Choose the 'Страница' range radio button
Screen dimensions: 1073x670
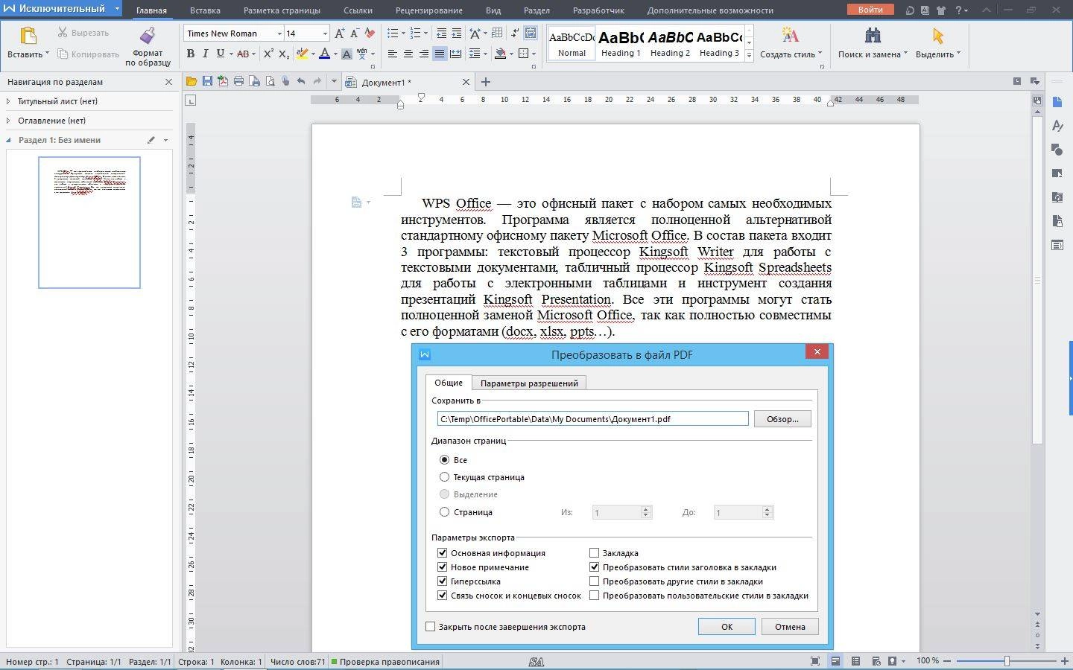pos(444,512)
